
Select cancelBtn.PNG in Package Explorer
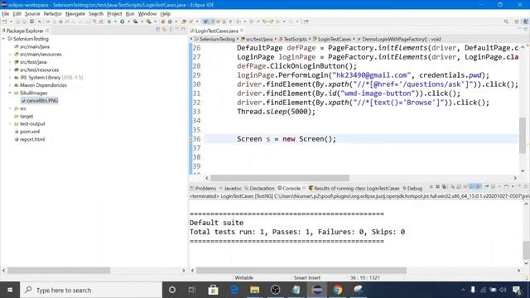coord(42,101)
